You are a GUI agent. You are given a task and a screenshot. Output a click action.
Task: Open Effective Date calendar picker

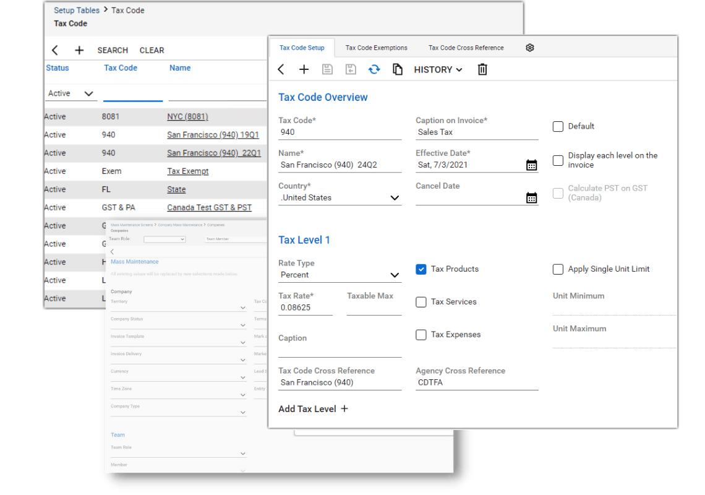point(531,165)
